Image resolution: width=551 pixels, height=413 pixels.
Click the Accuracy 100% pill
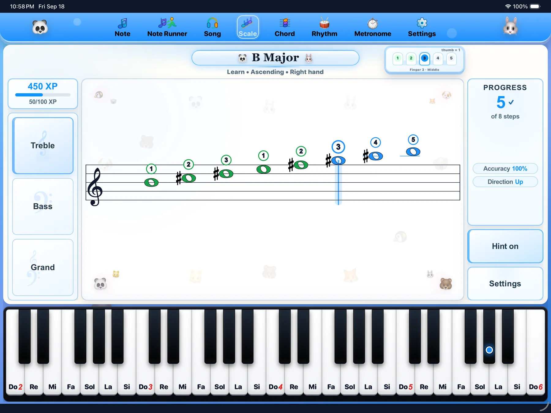point(505,169)
